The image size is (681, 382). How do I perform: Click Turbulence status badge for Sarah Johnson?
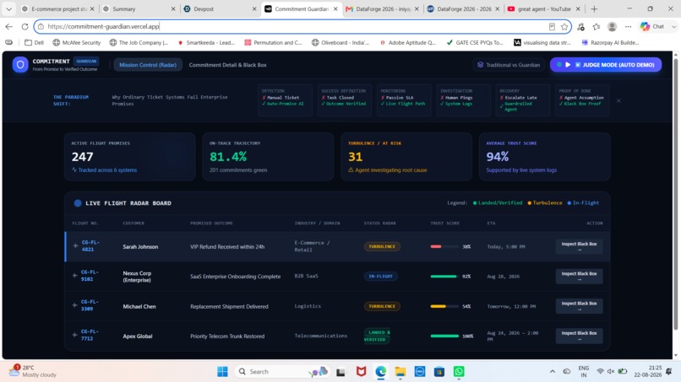pos(382,246)
